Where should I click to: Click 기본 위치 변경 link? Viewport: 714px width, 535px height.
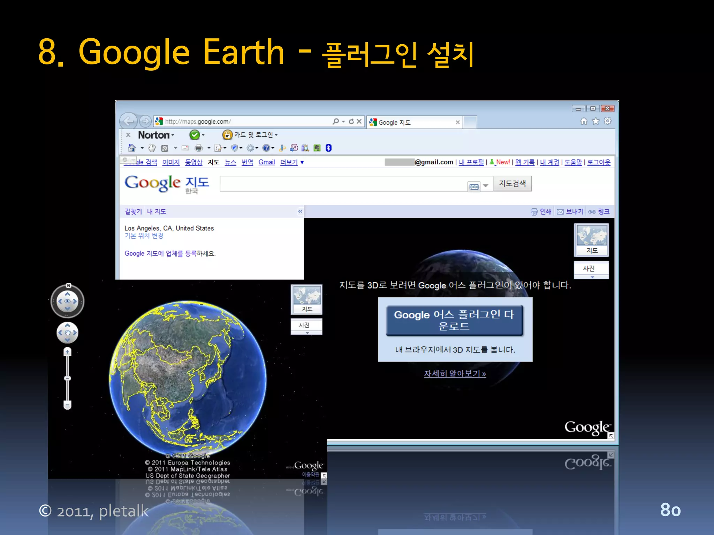[144, 236]
